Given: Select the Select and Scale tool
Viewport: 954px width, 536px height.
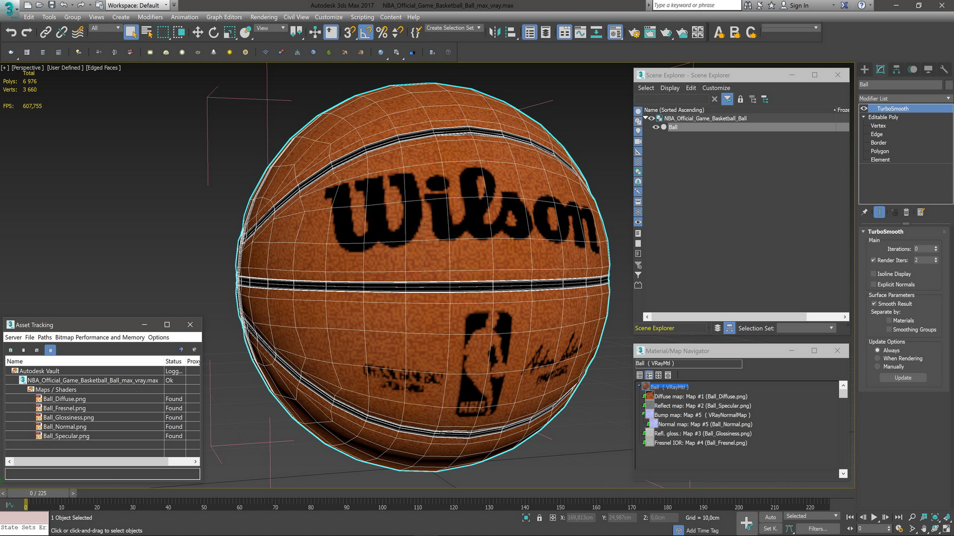Looking at the screenshot, I should click(230, 33).
